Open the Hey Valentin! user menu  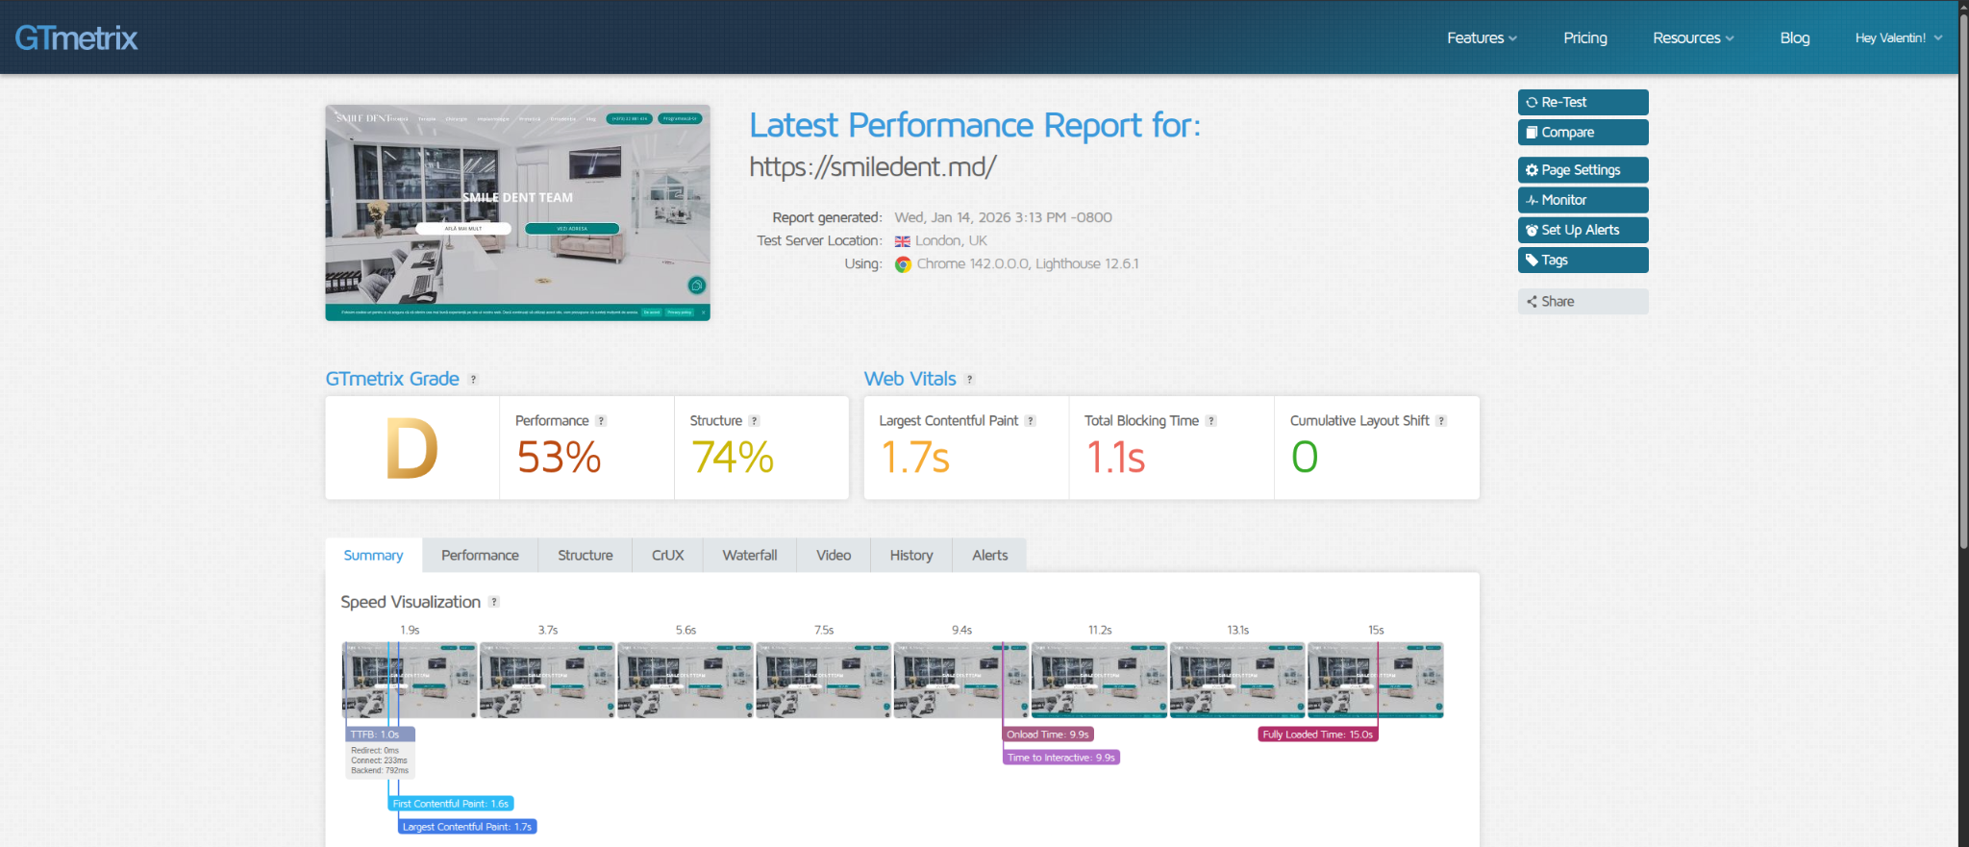pos(1898,37)
